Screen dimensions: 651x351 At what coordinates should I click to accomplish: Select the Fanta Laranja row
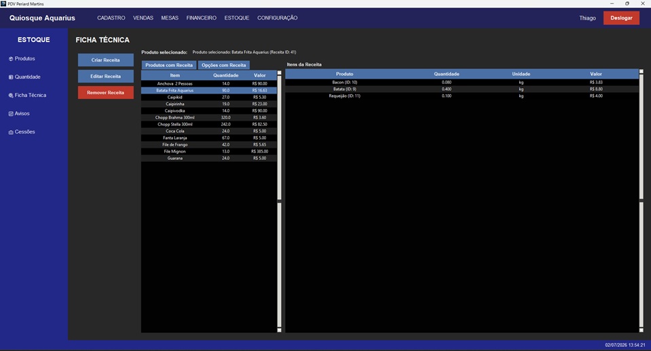tap(209, 138)
